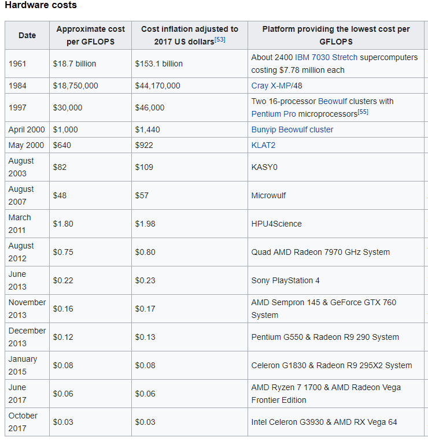Select the Platform providing lowest cost header

tap(335, 35)
